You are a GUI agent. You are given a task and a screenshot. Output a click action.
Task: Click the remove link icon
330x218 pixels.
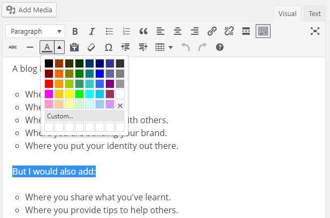tap(229, 32)
